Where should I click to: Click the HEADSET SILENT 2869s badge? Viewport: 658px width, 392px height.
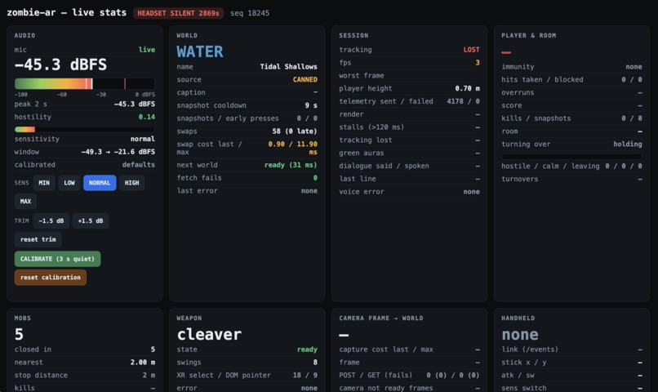[x=178, y=13]
